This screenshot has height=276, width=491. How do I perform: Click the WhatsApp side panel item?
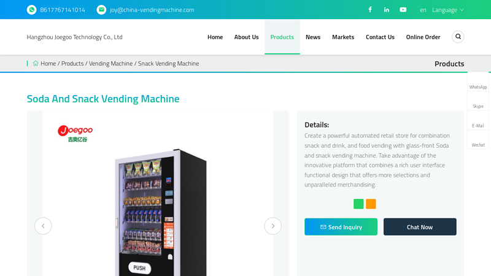(478, 82)
